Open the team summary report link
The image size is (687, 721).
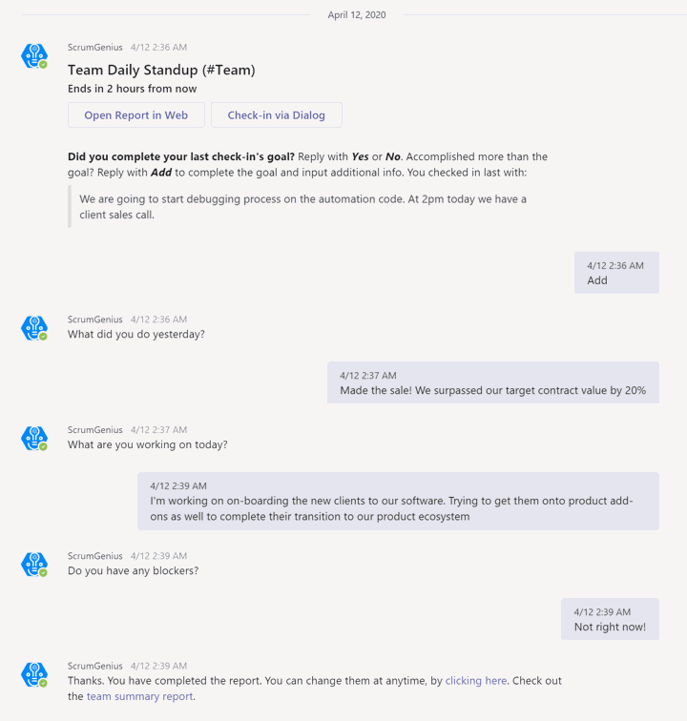click(139, 696)
